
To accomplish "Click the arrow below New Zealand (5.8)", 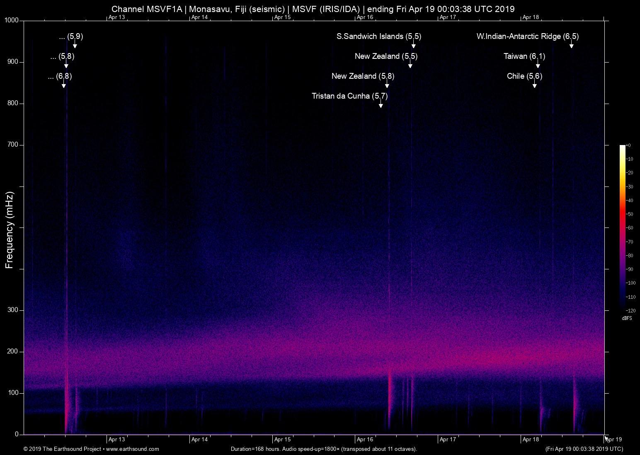I will 387,84.
